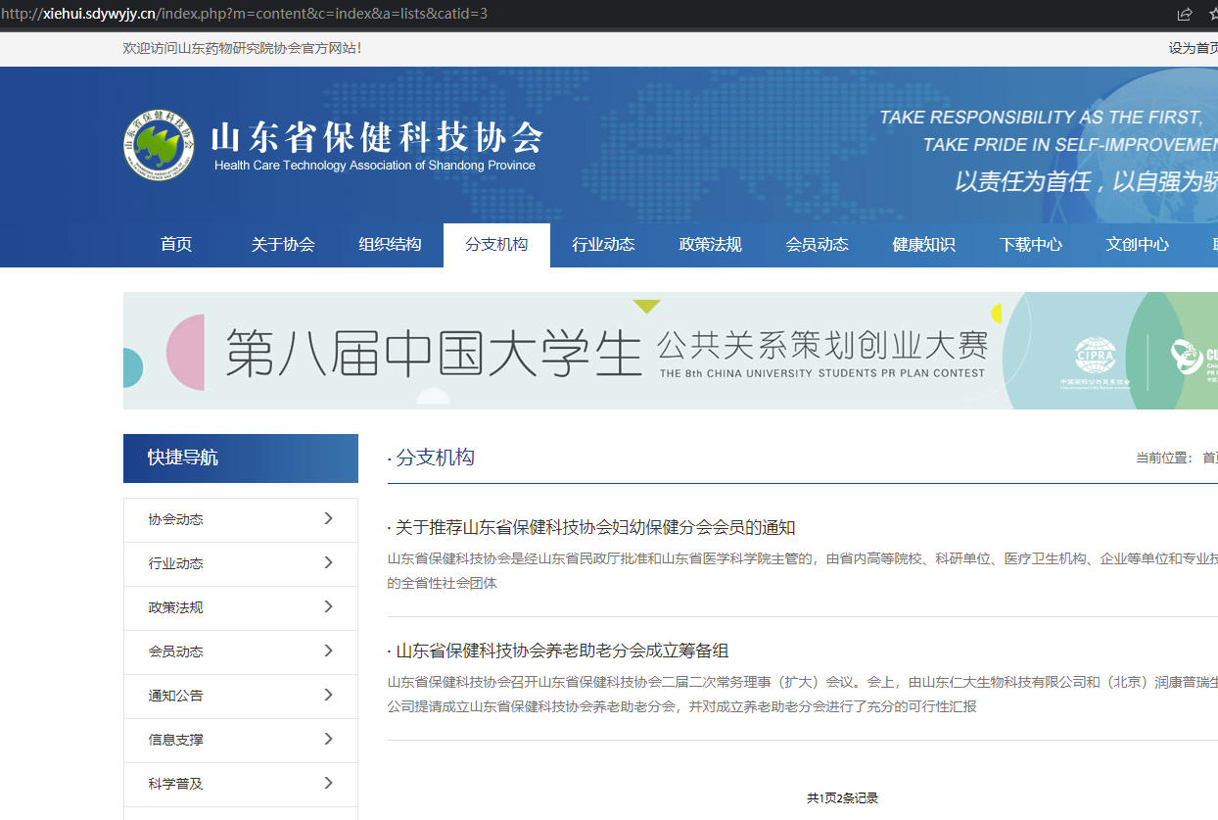Expand the 行业动态 sidebar chevron
This screenshot has width=1218, height=820.
328,562
